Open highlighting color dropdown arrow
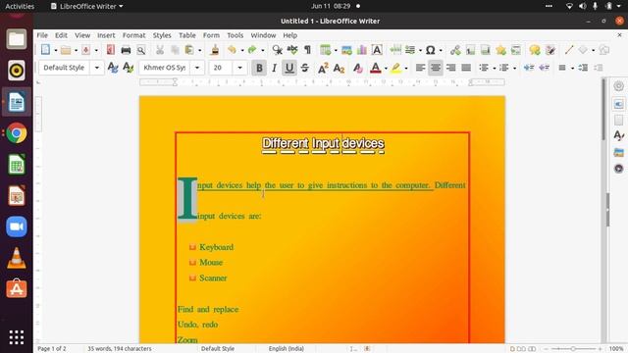628x353 pixels. 406,68
